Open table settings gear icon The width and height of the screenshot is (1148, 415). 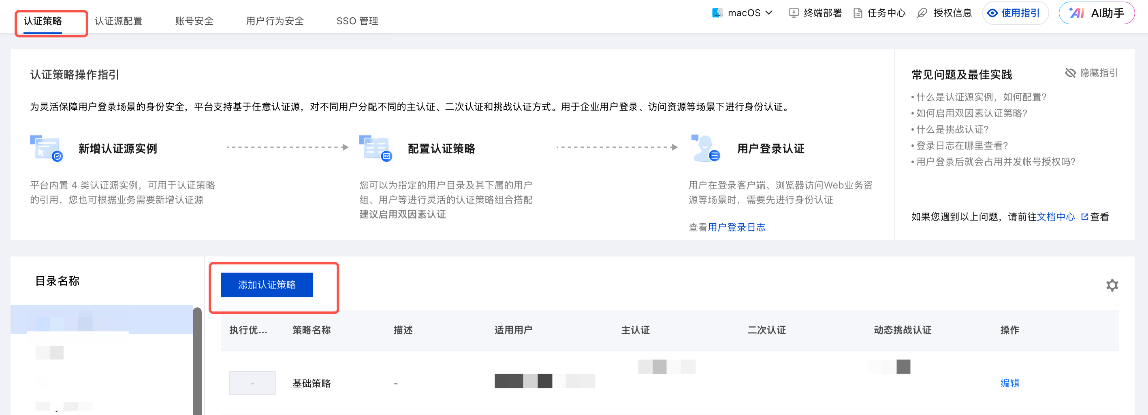(1112, 285)
